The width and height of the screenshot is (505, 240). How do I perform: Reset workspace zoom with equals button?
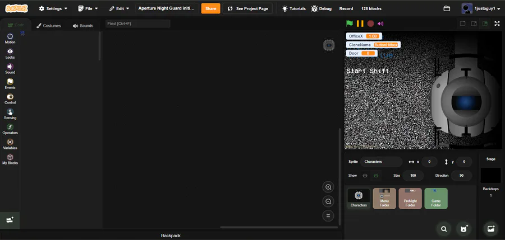coord(328,216)
